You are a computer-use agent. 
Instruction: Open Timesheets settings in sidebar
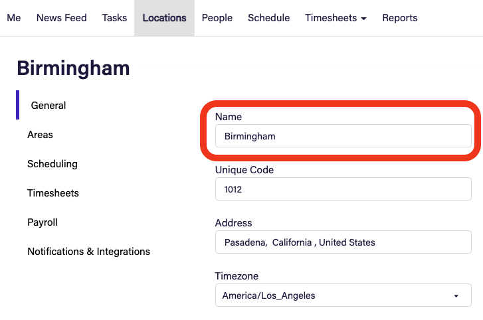53,193
